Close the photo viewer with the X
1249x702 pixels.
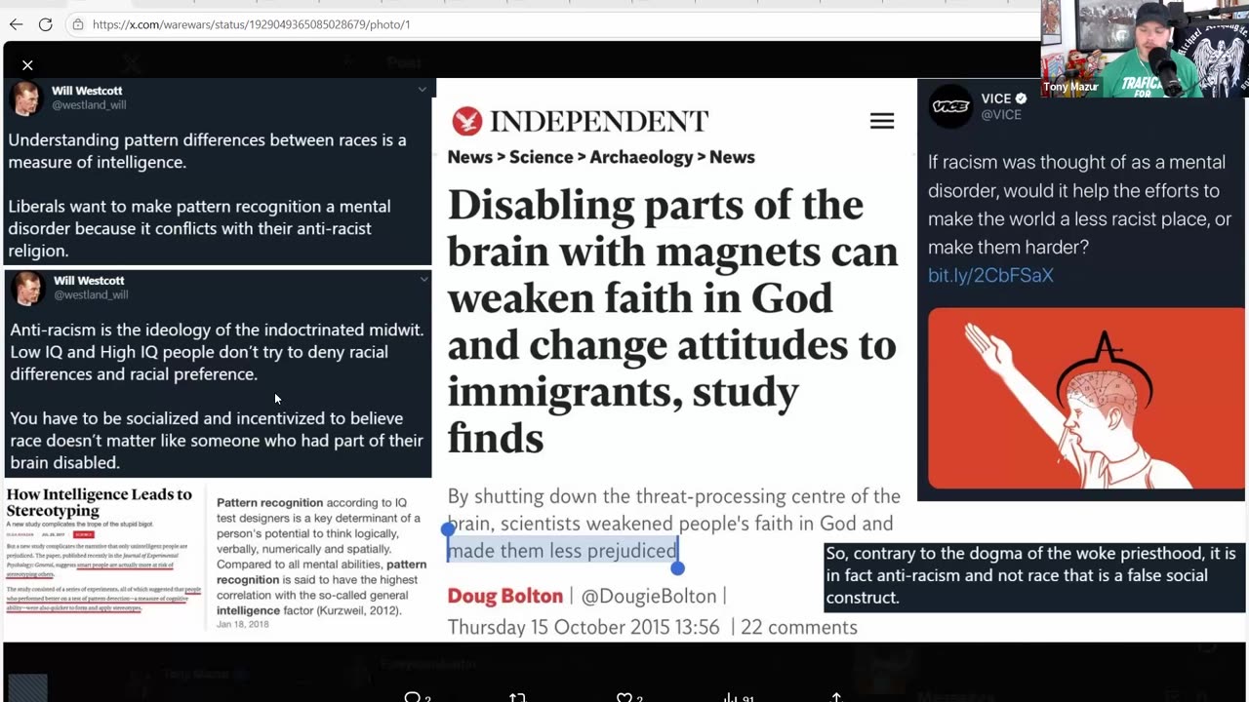[27, 65]
